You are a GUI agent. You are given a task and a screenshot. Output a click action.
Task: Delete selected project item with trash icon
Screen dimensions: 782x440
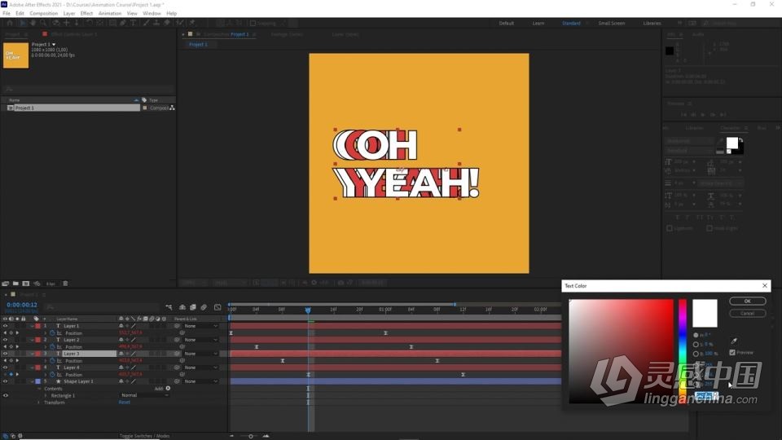[65, 284]
